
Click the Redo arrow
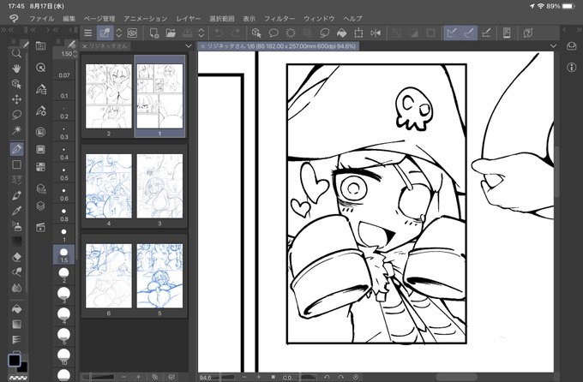coord(236,33)
